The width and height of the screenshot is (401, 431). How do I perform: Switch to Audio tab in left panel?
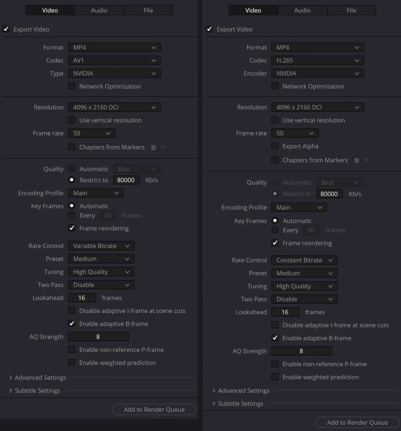pos(99,10)
